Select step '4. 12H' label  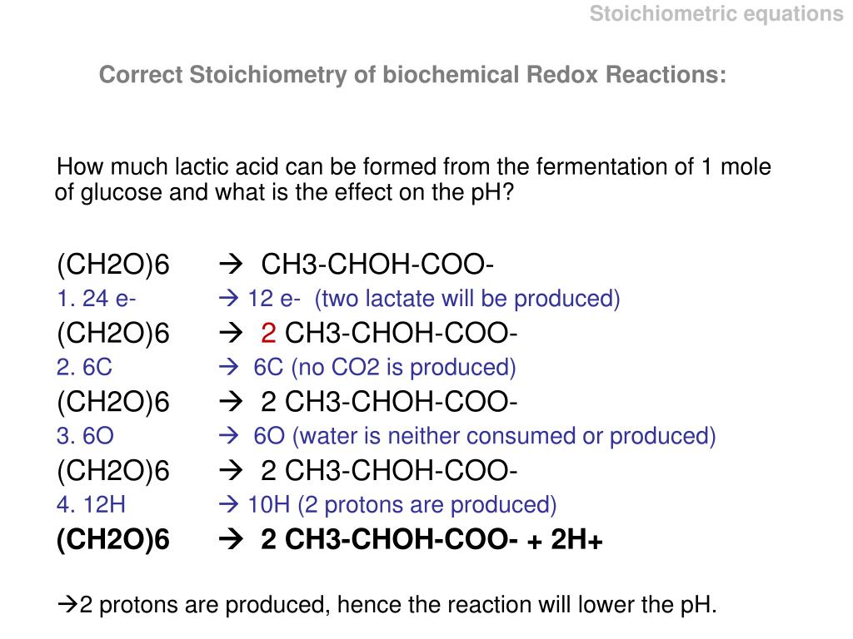(x=91, y=505)
